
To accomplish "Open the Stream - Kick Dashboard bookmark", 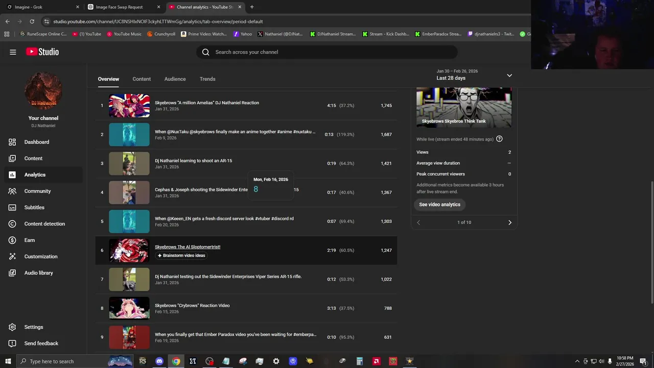I will click(x=386, y=34).
